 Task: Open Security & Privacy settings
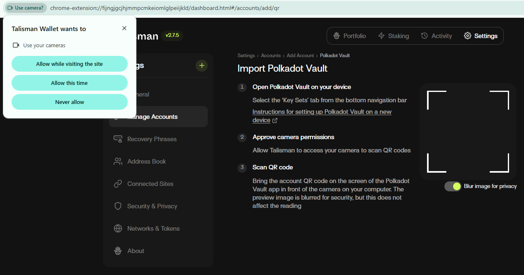point(158,206)
